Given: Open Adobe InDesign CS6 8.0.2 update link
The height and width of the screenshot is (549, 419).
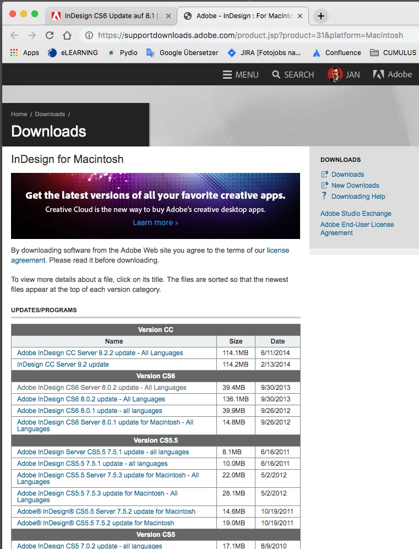Looking at the screenshot, I should (91, 399).
